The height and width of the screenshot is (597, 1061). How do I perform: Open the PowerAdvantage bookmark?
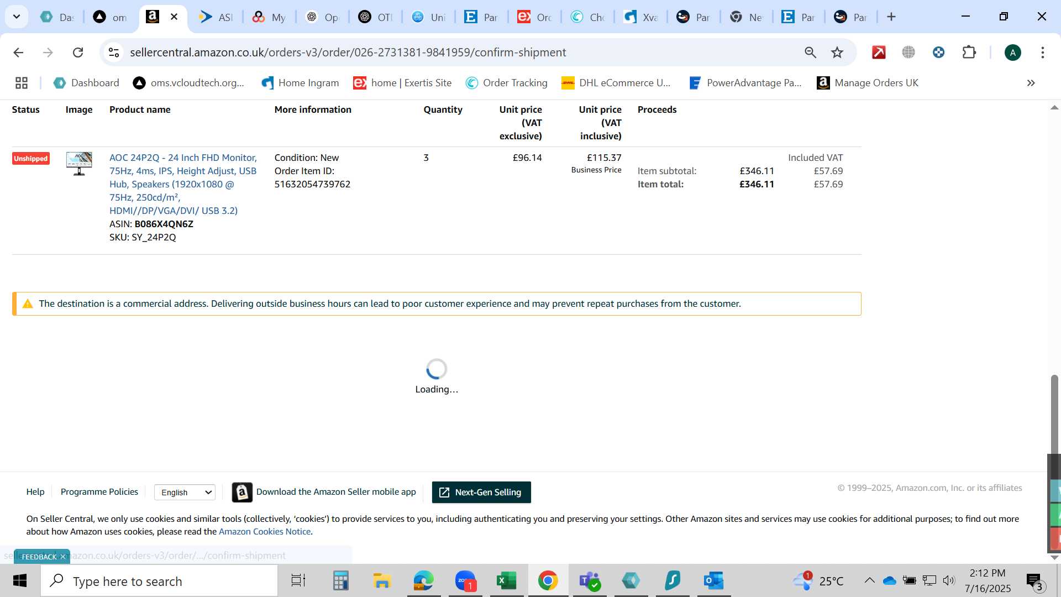pos(745,83)
